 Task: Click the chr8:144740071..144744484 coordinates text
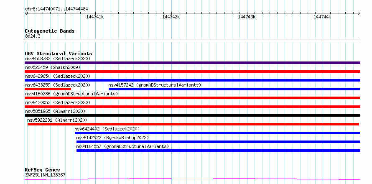[56, 9]
